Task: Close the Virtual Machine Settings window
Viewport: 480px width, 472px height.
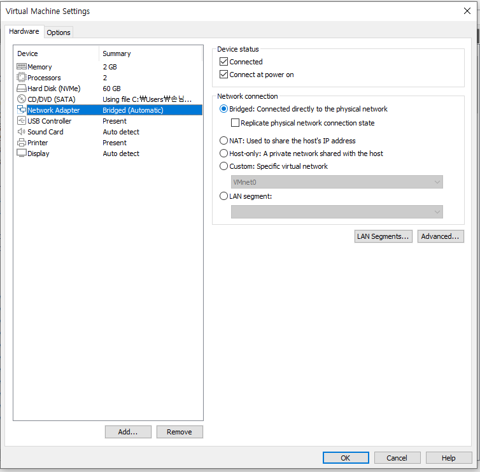Action: (x=467, y=11)
